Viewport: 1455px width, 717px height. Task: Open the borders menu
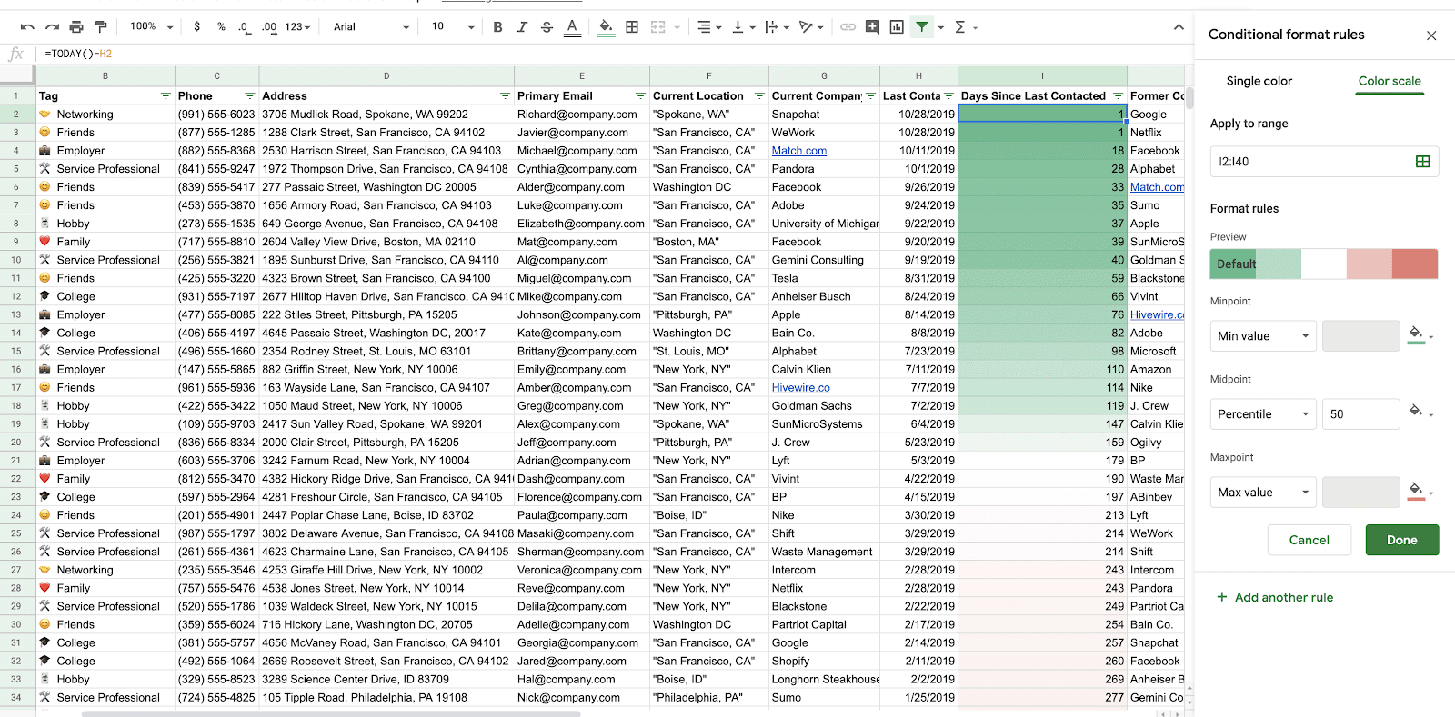632,27
